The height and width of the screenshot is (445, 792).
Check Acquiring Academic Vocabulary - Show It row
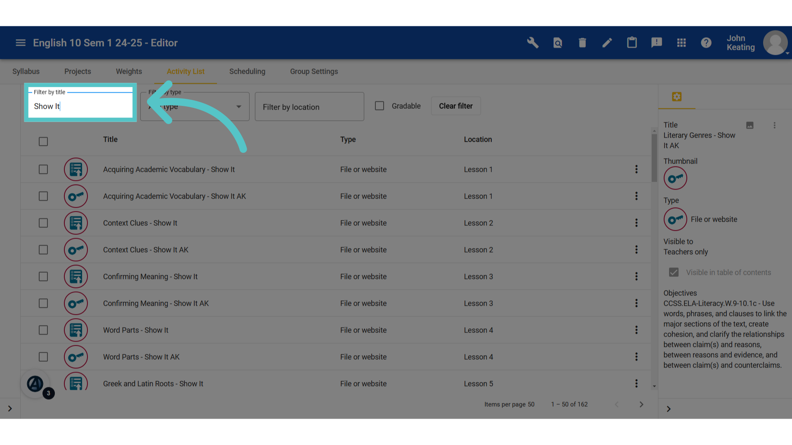tap(43, 169)
